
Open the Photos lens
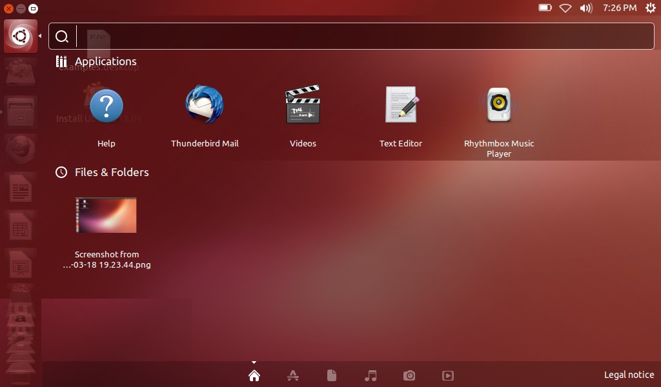409,375
